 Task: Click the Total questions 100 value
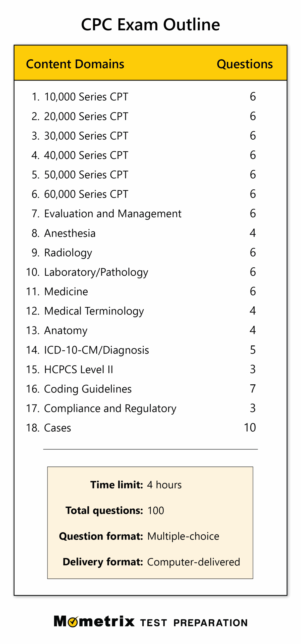point(156,511)
